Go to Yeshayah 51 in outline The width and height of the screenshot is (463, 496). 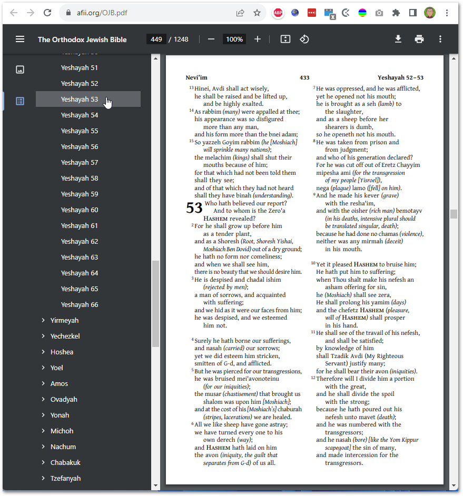point(80,68)
